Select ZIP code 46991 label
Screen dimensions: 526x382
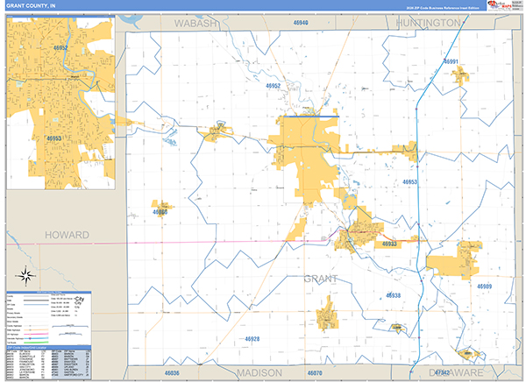point(451,62)
